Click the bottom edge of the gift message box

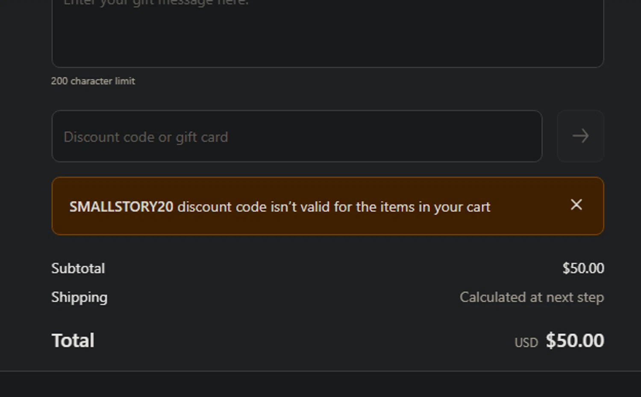327,67
